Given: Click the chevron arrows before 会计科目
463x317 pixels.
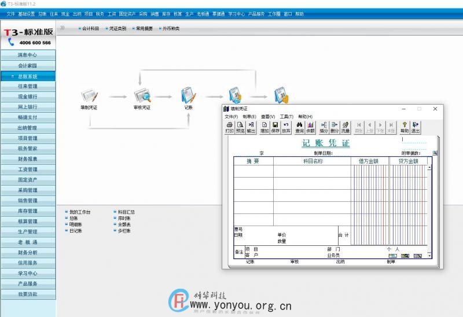Looking at the screenshot, I should click(63, 28).
